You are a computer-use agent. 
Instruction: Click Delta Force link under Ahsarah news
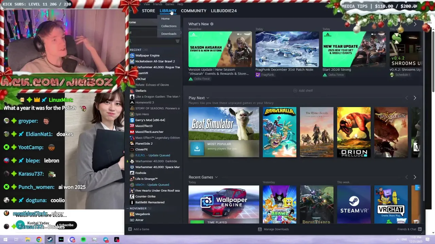(202, 79)
